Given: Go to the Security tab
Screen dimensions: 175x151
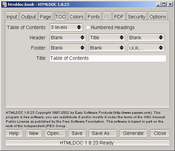Looking at the screenshot, I should (136, 16).
